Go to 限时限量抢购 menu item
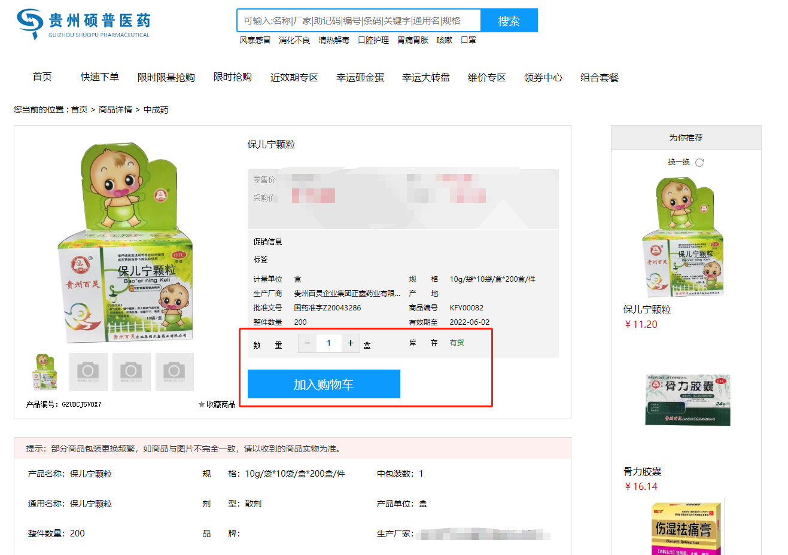Screen dimensions: 788x555 click(x=166, y=78)
